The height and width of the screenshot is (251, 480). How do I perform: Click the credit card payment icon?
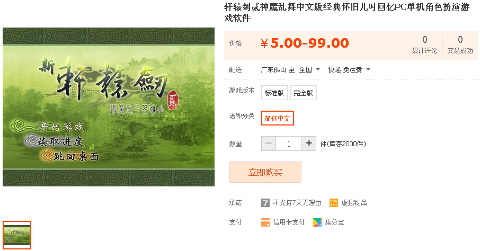click(x=265, y=222)
